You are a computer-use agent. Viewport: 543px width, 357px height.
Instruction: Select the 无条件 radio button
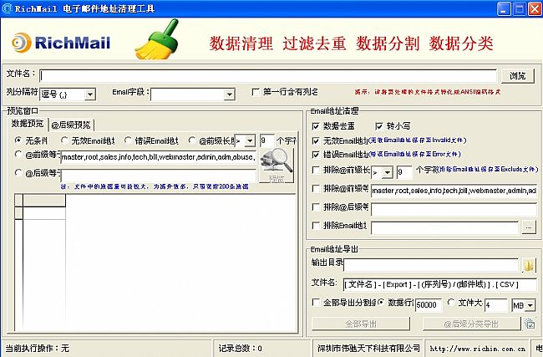coord(18,140)
